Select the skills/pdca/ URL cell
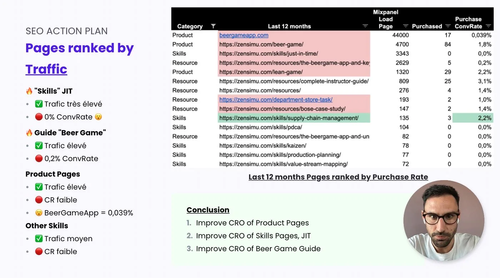This screenshot has width=500, height=278. pyautogui.click(x=294, y=127)
